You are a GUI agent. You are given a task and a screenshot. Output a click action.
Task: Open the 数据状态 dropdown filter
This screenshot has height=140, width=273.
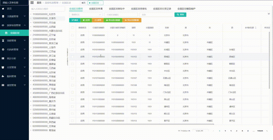tap(85, 15)
